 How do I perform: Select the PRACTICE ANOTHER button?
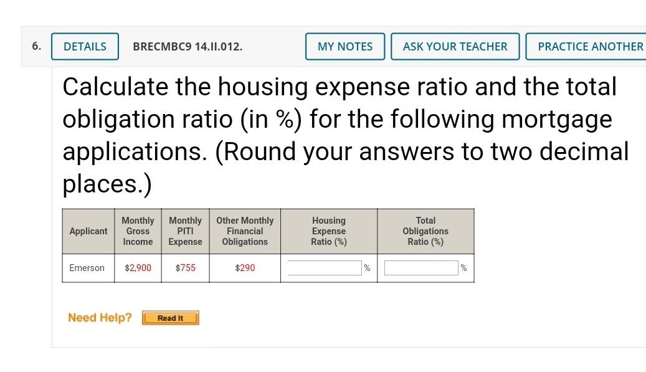click(589, 46)
